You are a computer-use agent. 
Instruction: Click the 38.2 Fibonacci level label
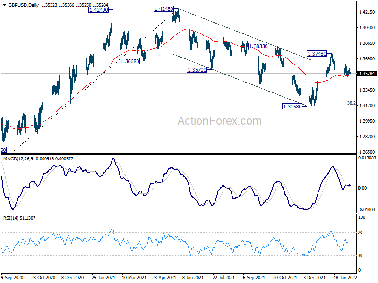click(x=351, y=103)
